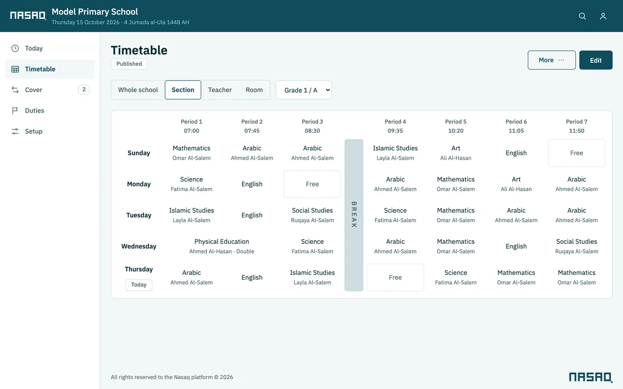623x389 pixels.
Task: Click the Period 4 09:35 column header
Action: (x=396, y=126)
